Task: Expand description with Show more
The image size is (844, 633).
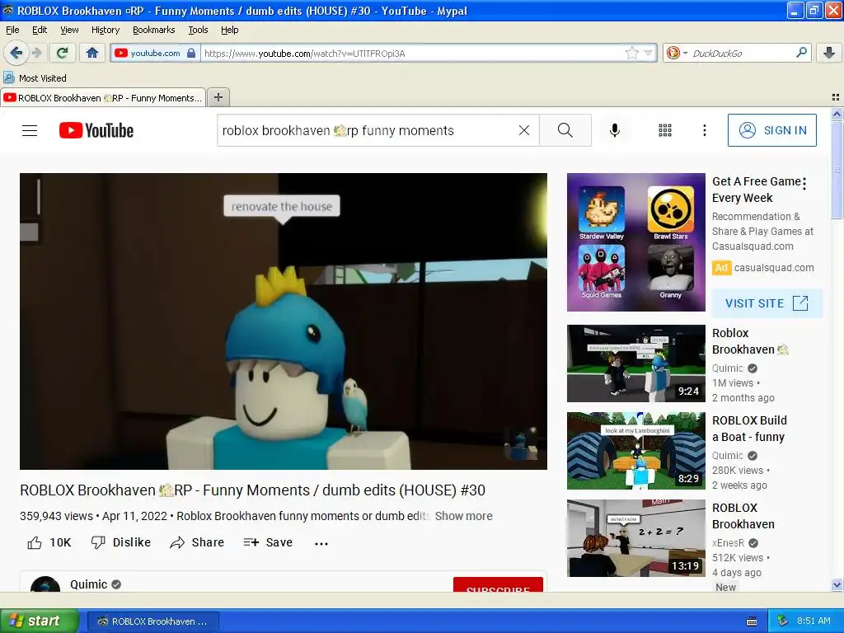Action: click(x=463, y=516)
